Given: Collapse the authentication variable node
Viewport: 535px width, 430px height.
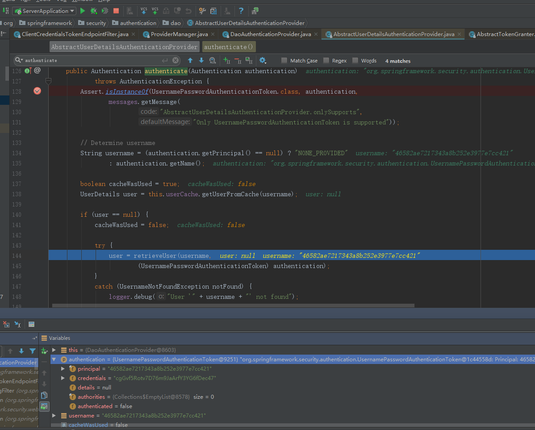Looking at the screenshot, I should (x=54, y=360).
